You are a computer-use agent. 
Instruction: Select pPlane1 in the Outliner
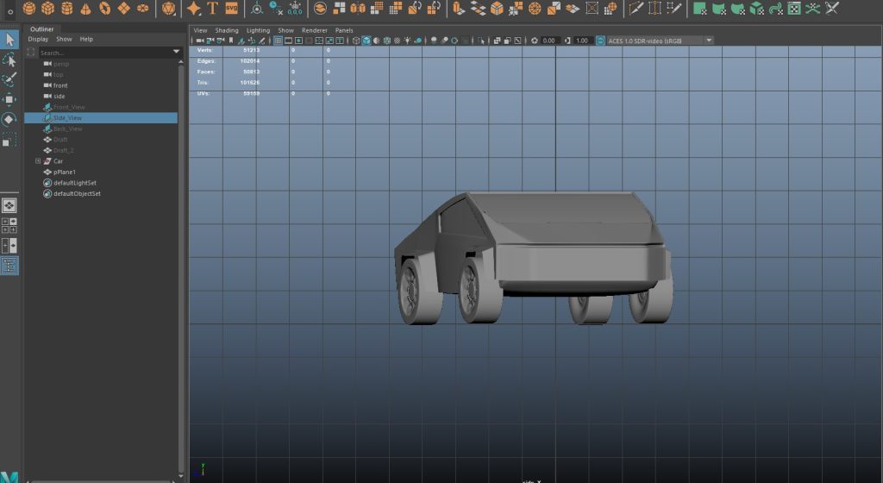click(x=64, y=172)
